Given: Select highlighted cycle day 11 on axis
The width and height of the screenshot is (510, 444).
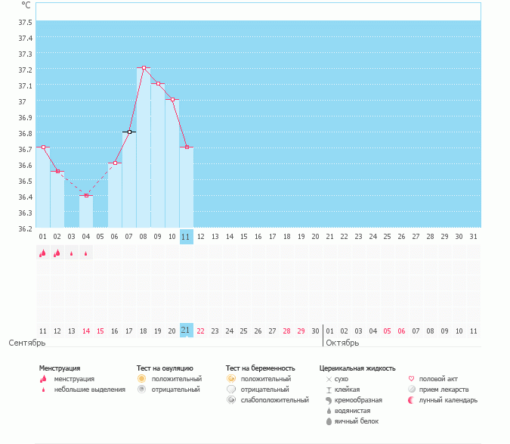Looking at the screenshot, I should pos(187,237).
